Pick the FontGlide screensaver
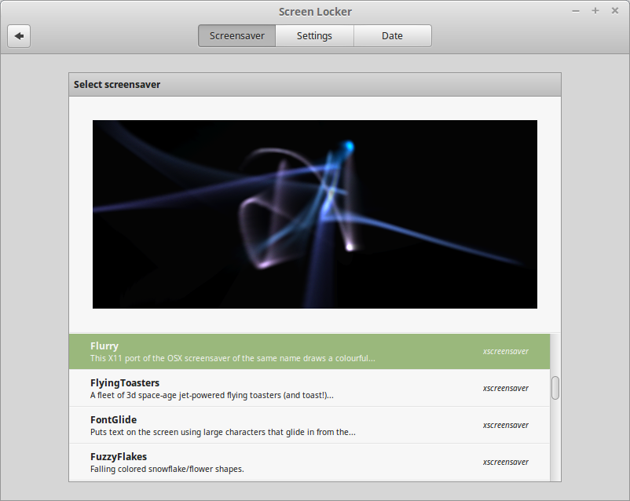This screenshot has width=630, height=501. click(x=236, y=425)
